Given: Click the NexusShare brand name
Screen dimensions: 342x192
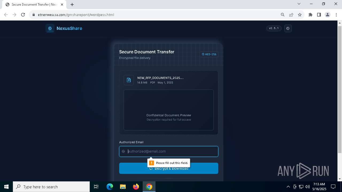Looking at the screenshot, I should coord(69,28).
